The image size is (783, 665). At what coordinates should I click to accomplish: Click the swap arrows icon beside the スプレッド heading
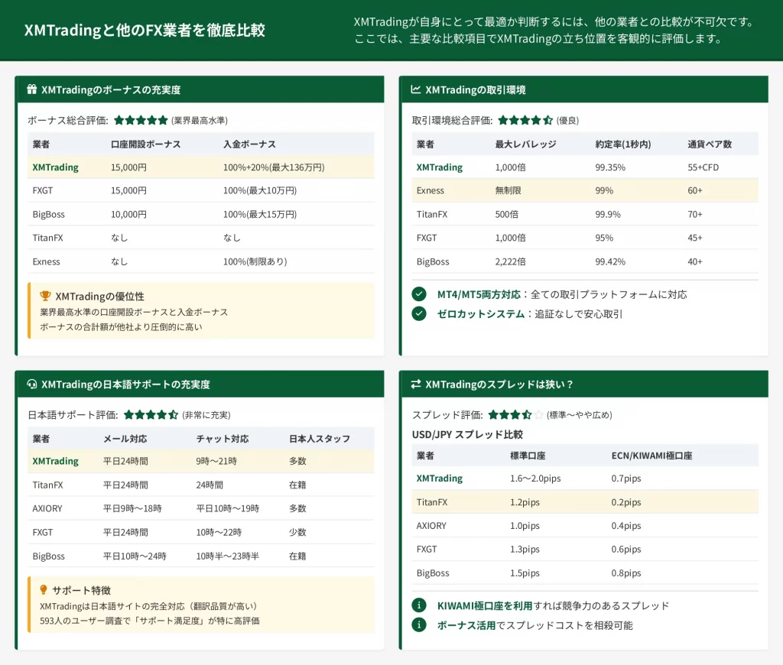416,384
